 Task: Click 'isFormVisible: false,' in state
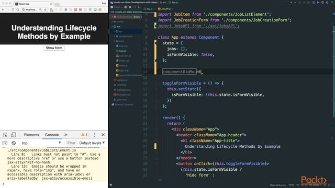[x=191, y=55]
